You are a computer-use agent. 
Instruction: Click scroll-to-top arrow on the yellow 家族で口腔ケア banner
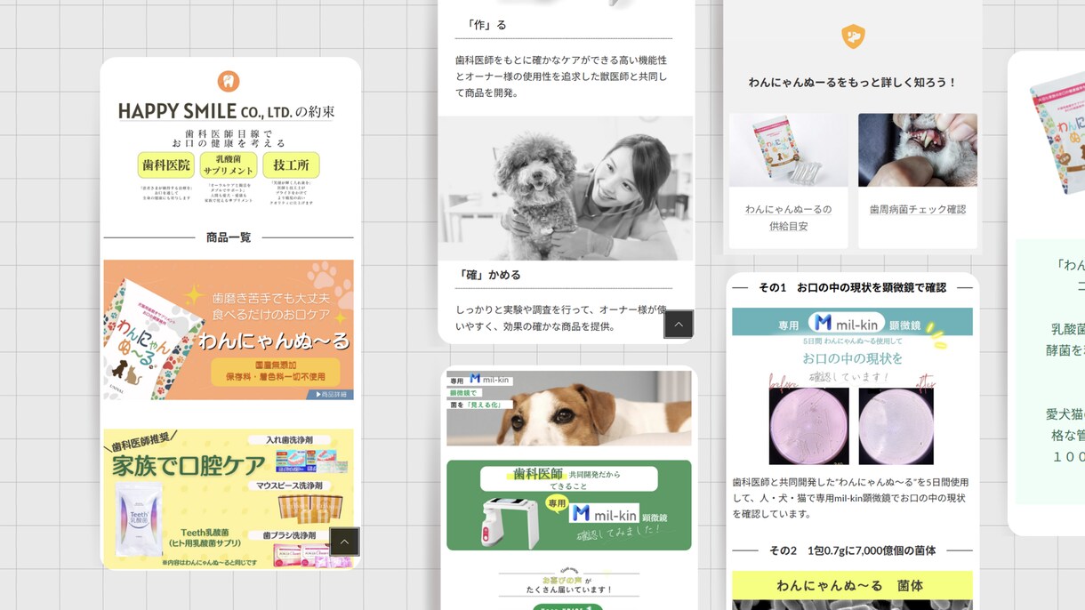point(344,542)
